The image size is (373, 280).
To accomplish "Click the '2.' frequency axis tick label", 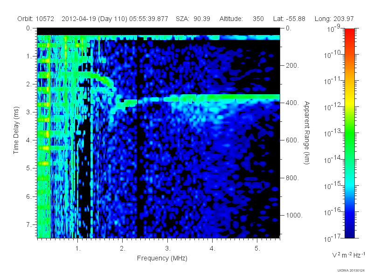I will (123, 249).
